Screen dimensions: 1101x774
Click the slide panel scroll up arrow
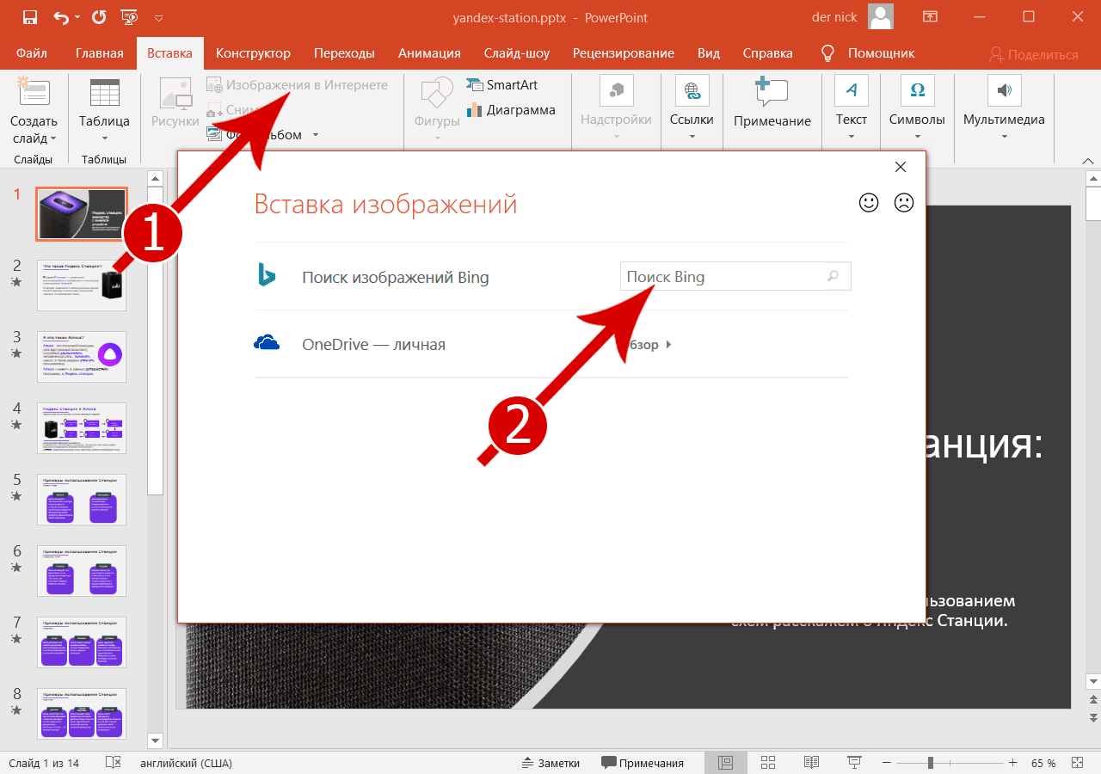(x=156, y=177)
